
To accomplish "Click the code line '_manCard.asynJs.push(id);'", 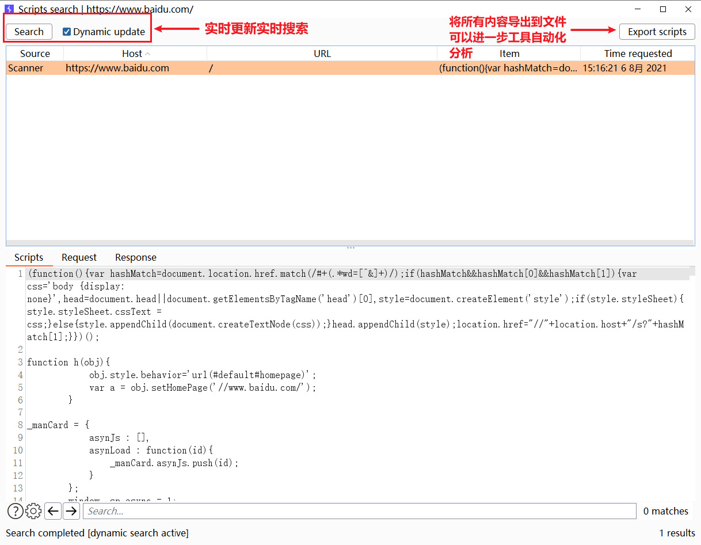I will point(174,463).
